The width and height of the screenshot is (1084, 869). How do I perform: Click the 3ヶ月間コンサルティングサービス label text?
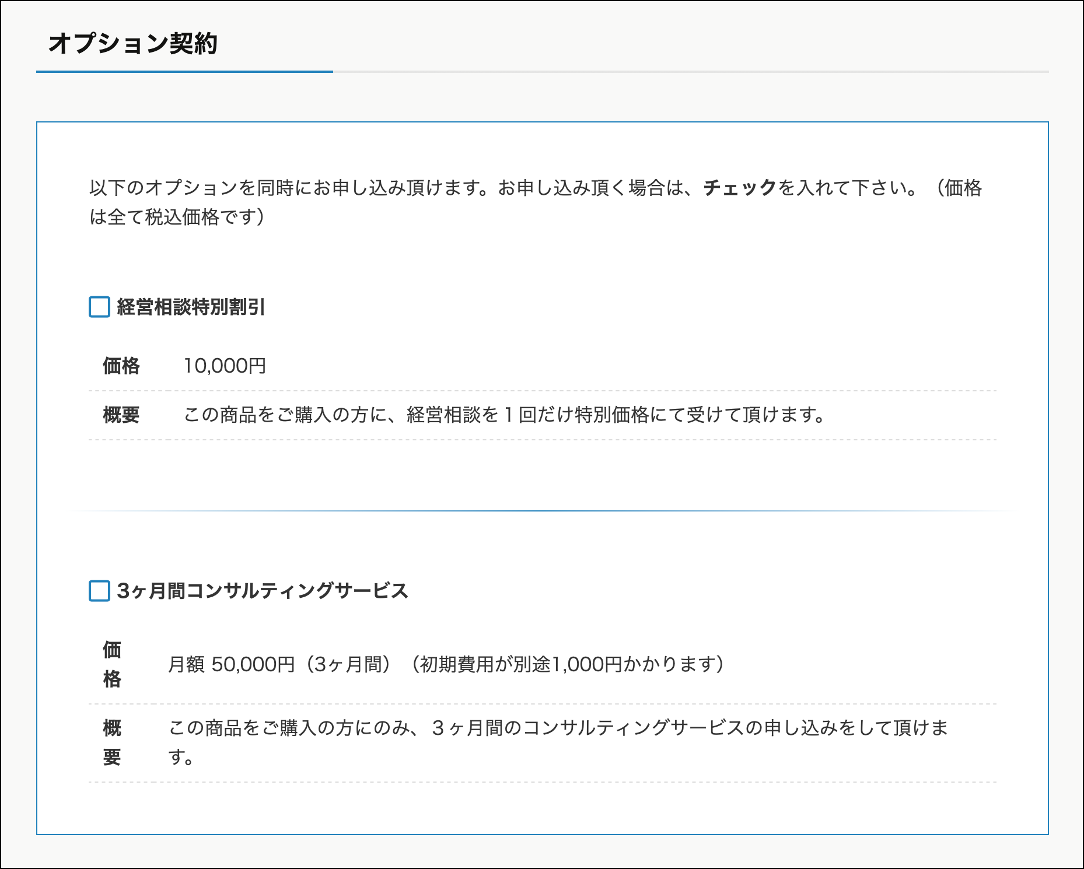click(x=262, y=591)
